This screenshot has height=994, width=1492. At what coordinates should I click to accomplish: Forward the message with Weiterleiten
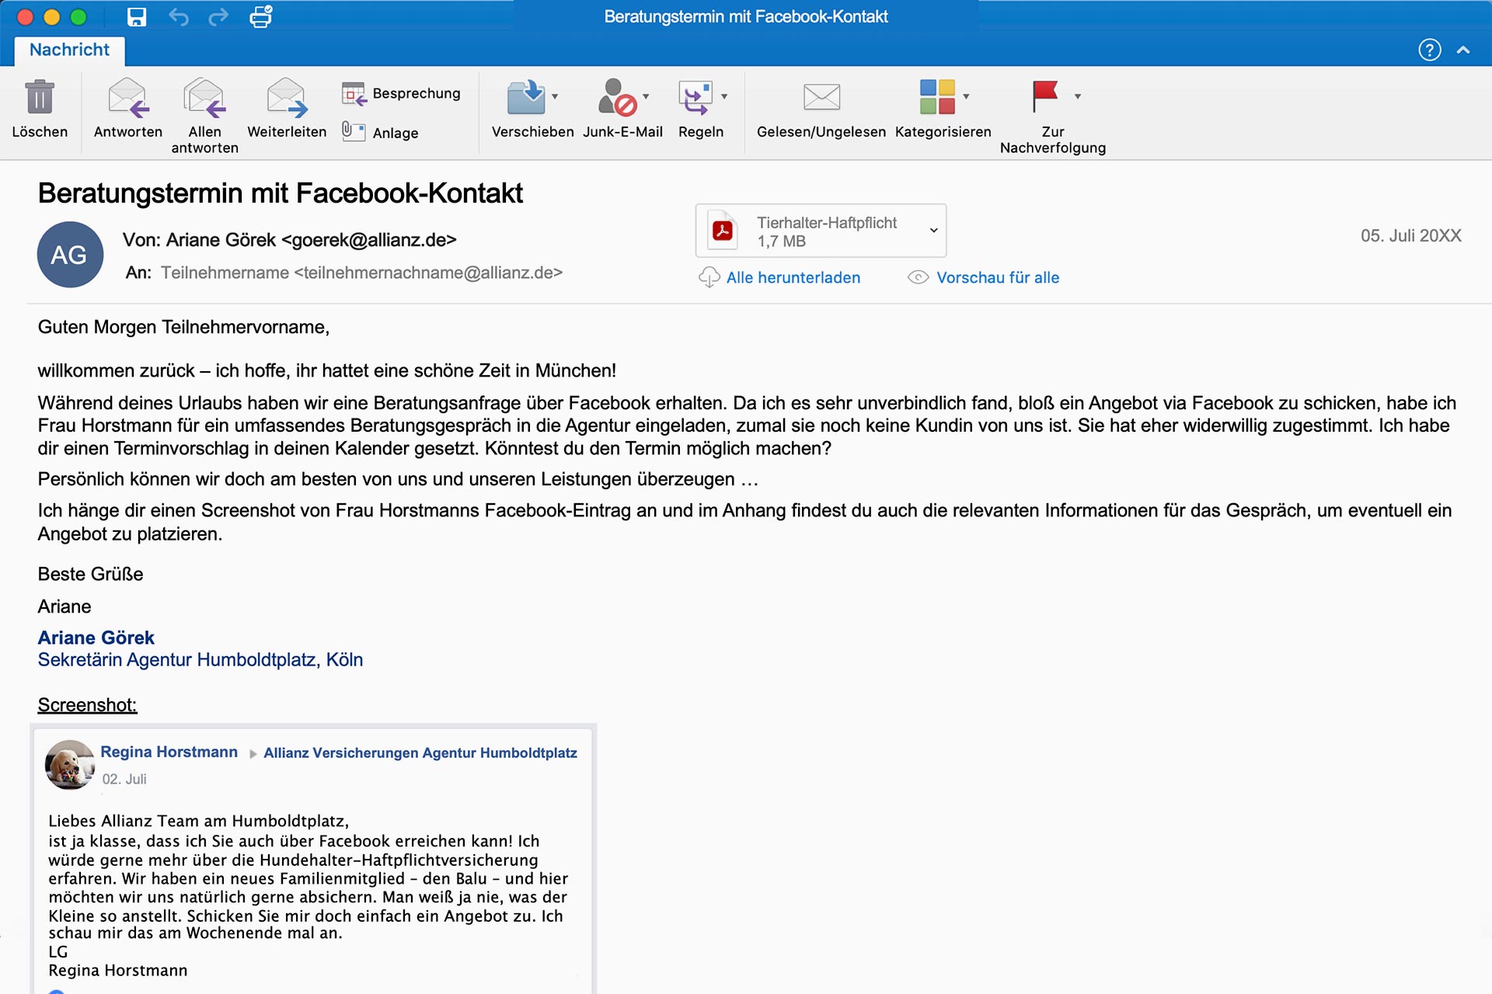(287, 98)
